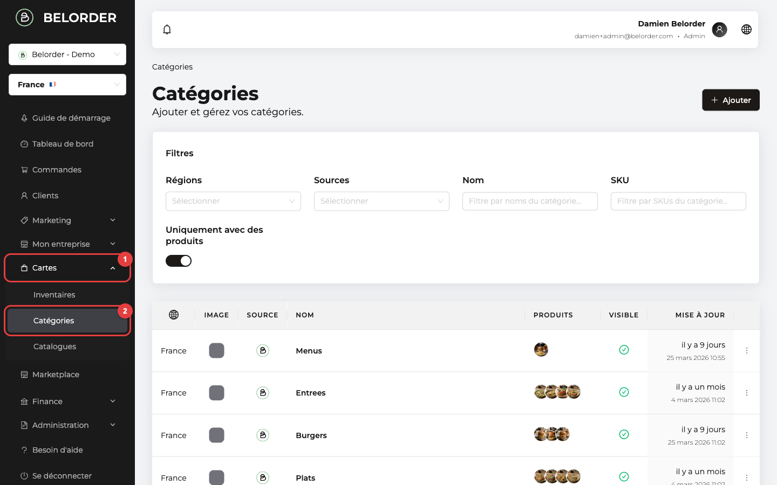777x485 pixels.
Task: Collapse the Cartes menu
Action: pyautogui.click(x=67, y=268)
